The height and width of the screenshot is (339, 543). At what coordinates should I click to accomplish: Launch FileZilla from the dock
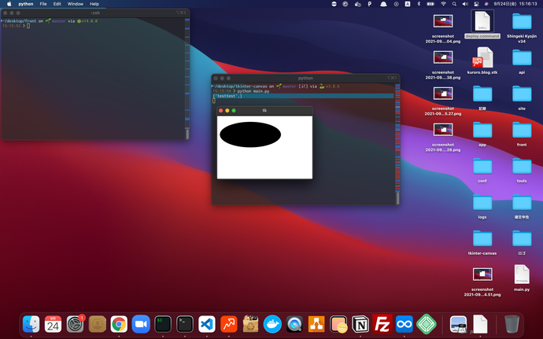pyautogui.click(x=382, y=325)
